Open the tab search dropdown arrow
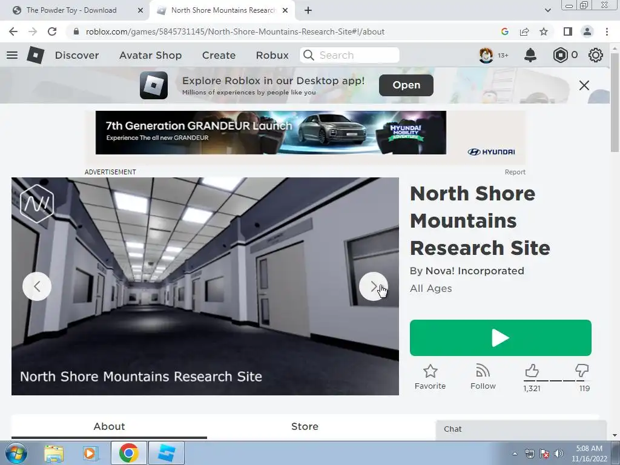 547,11
